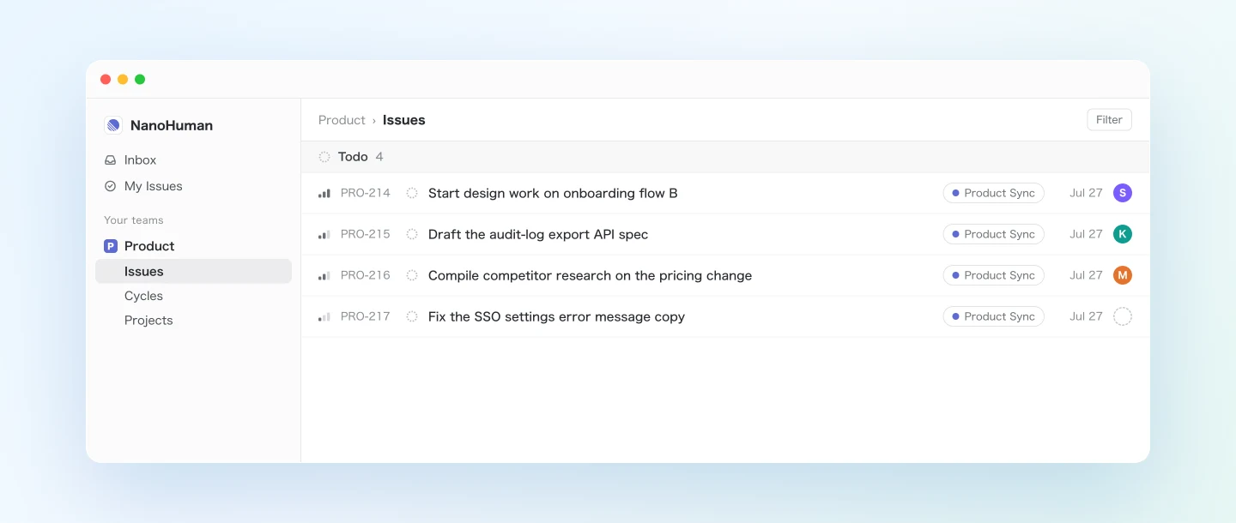Screen dimensions: 1236x523
Task: Click the PRO-214 issue ID
Action: 366,193
